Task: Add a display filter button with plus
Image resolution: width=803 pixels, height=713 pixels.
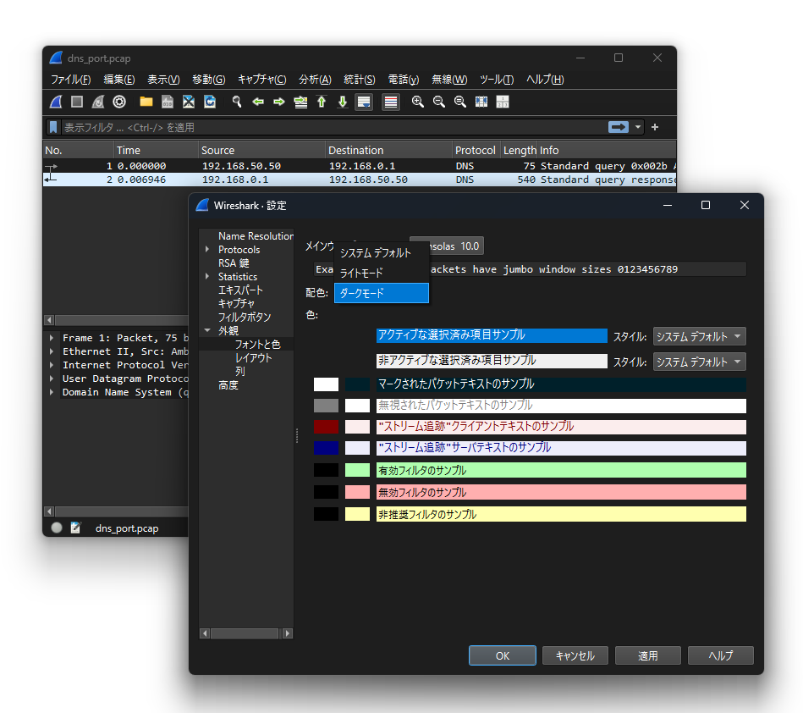Action: click(655, 127)
